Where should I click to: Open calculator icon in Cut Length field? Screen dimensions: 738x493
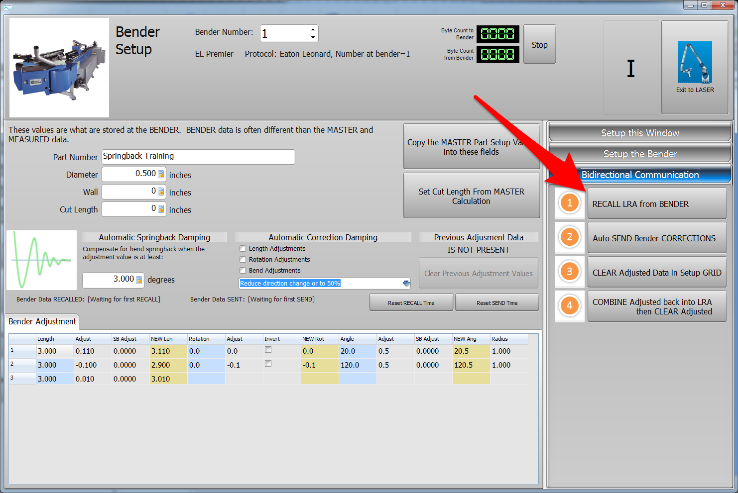coord(161,209)
